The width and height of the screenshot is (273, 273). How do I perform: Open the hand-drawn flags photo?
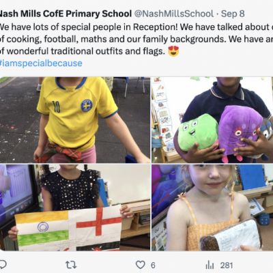[75, 207]
